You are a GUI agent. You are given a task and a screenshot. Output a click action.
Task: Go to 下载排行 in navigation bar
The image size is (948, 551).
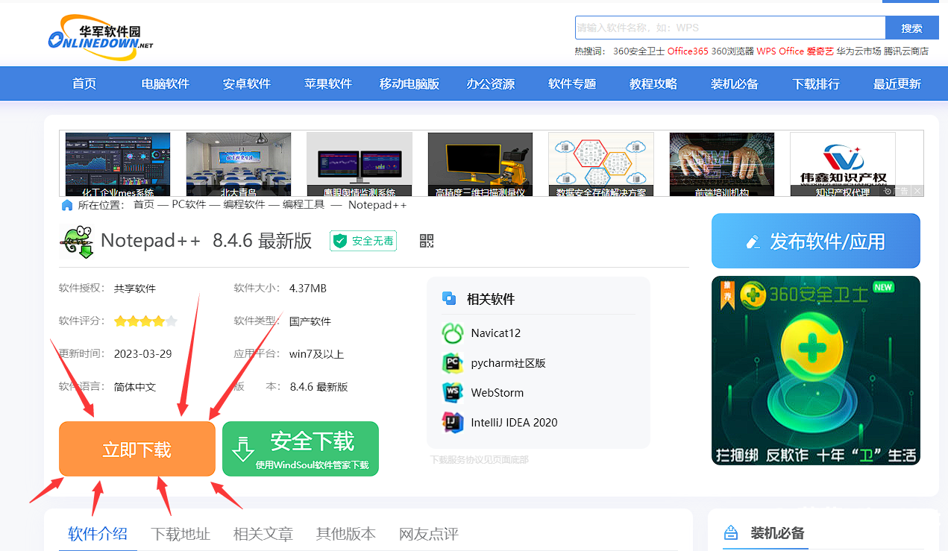(816, 84)
